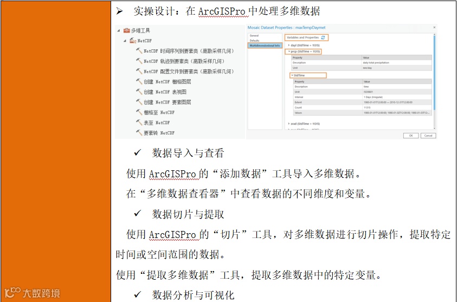Click hammer icon for 创建 NetCDF 栅格图层
Viewport: 457px width, 302px height.
coord(139,81)
